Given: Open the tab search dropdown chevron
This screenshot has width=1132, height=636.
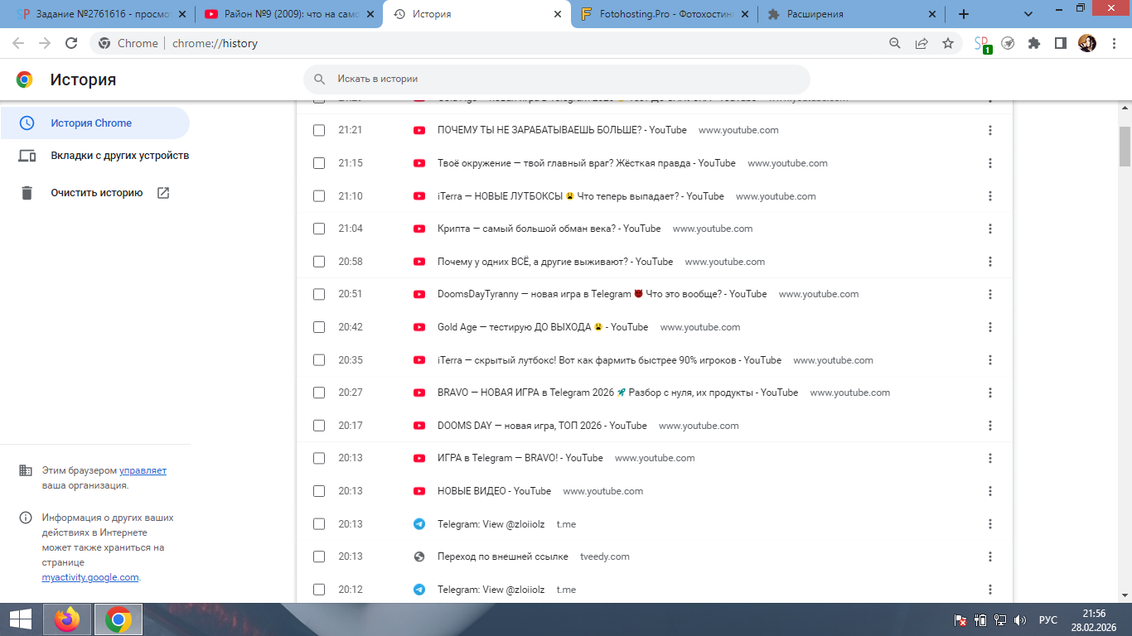Looking at the screenshot, I should coord(1028,14).
